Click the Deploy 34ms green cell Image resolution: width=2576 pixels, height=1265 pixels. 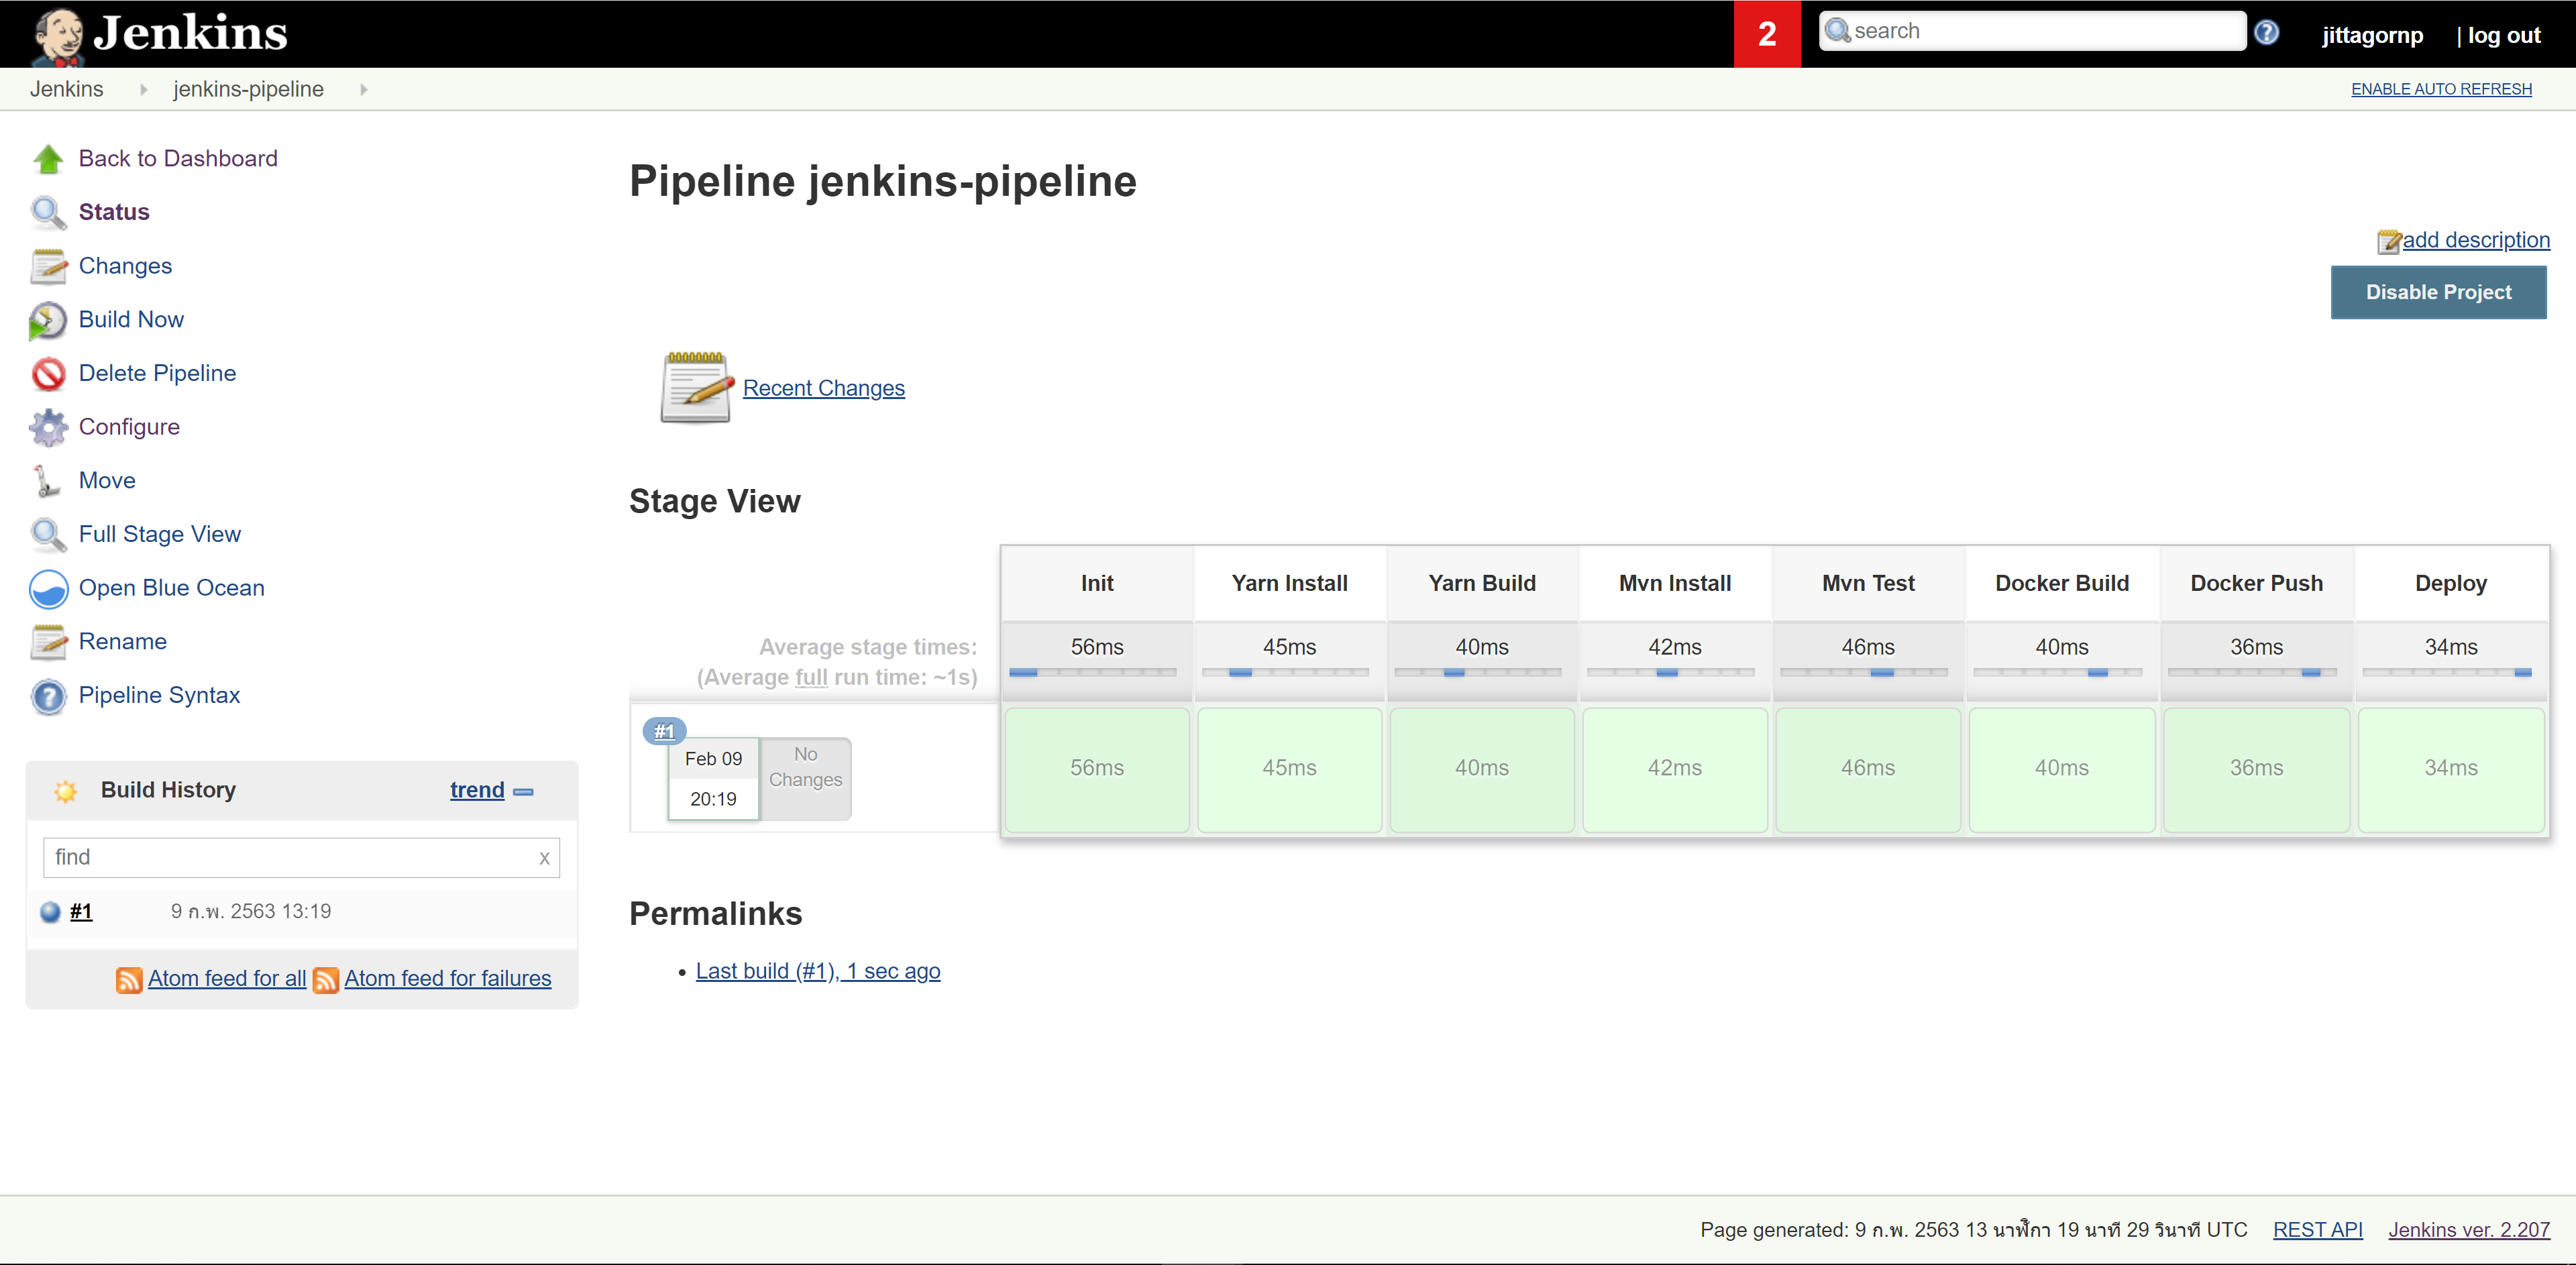pyautogui.click(x=2450, y=769)
